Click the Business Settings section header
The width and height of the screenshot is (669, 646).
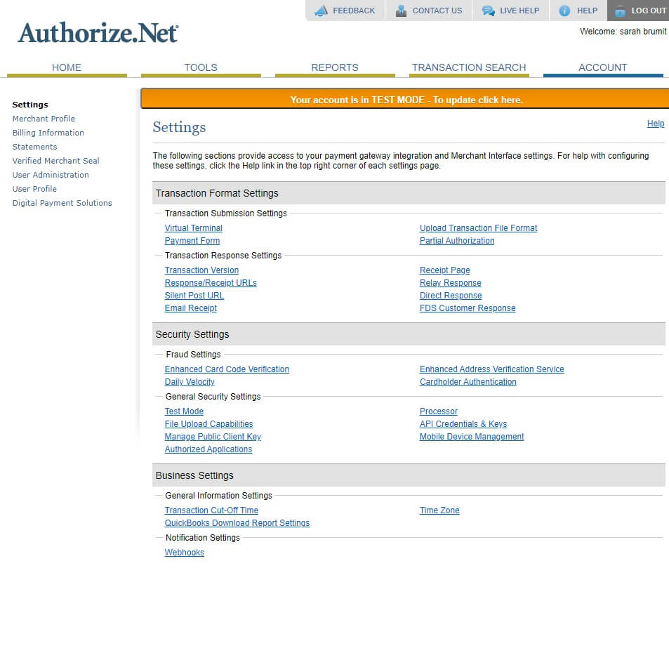[x=409, y=475]
